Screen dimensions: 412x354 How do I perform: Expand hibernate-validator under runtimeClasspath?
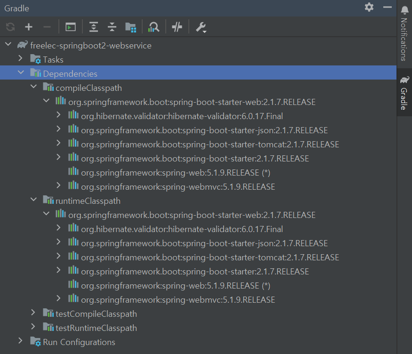[x=58, y=228]
